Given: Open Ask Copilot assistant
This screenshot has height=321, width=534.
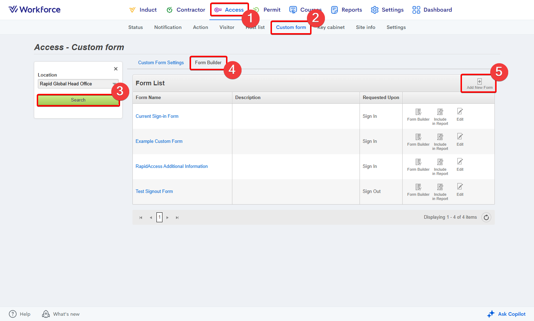Looking at the screenshot, I should tap(506, 314).
